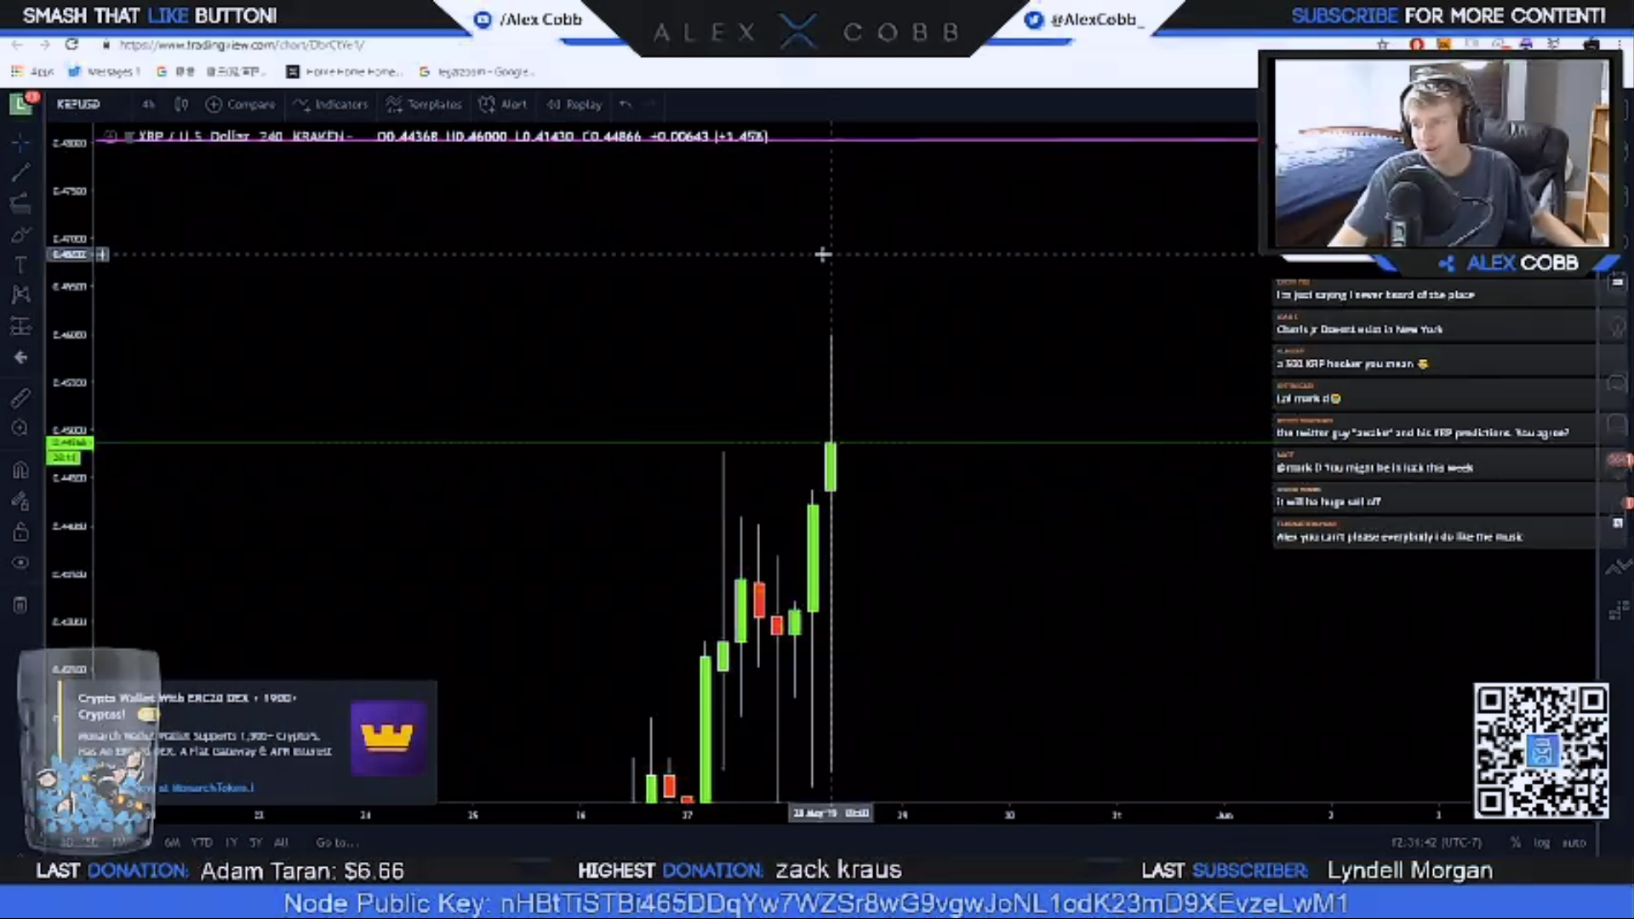This screenshot has height=919, width=1634.
Task: Open the top icon of the right sidebar panel
Action: [x=1617, y=283]
